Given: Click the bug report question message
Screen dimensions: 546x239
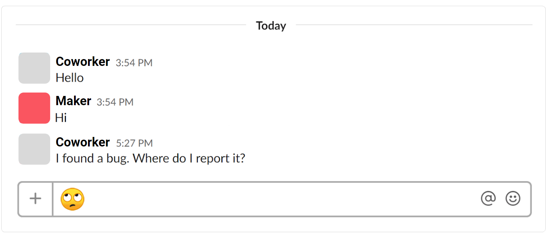Looking at the screenshot, I should coord(150,158).
